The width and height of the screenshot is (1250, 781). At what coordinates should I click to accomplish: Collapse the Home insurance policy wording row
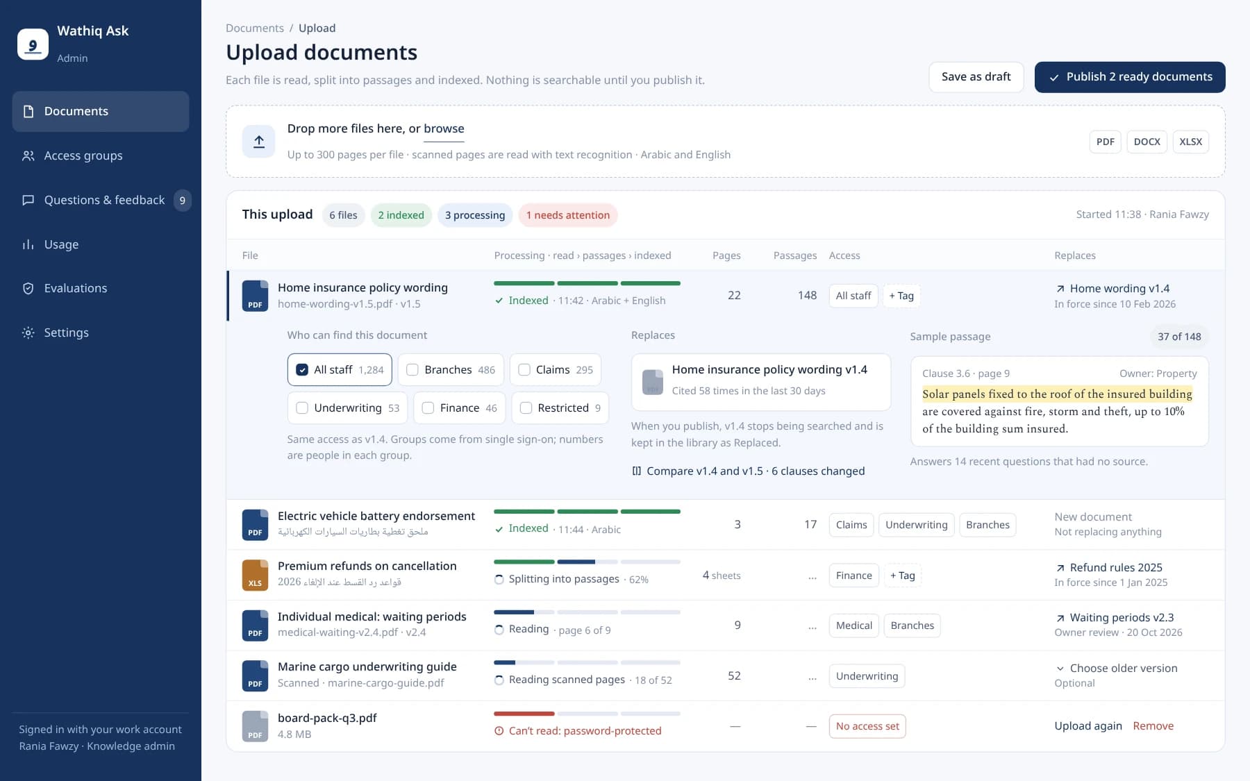[x=726, y=296]
